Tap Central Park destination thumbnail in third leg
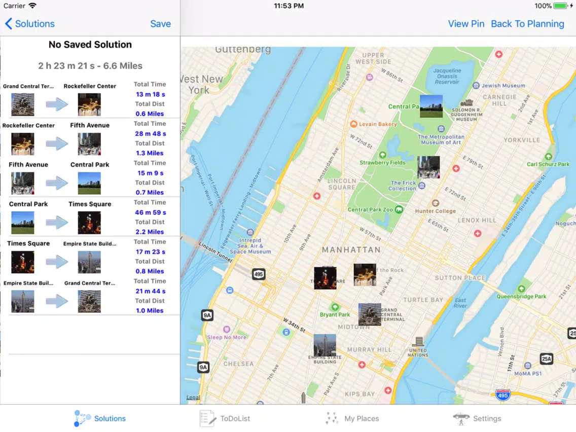This screenshot has height=432, width=576. [89, 184]
